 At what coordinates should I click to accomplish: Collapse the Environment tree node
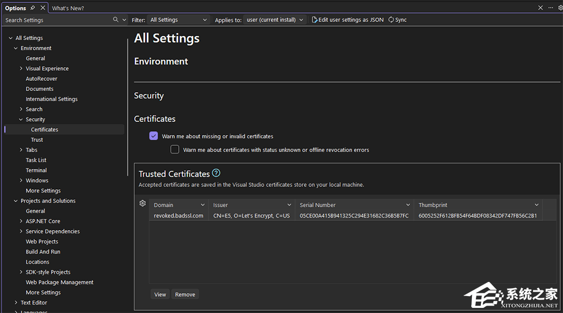coord(15,48)
